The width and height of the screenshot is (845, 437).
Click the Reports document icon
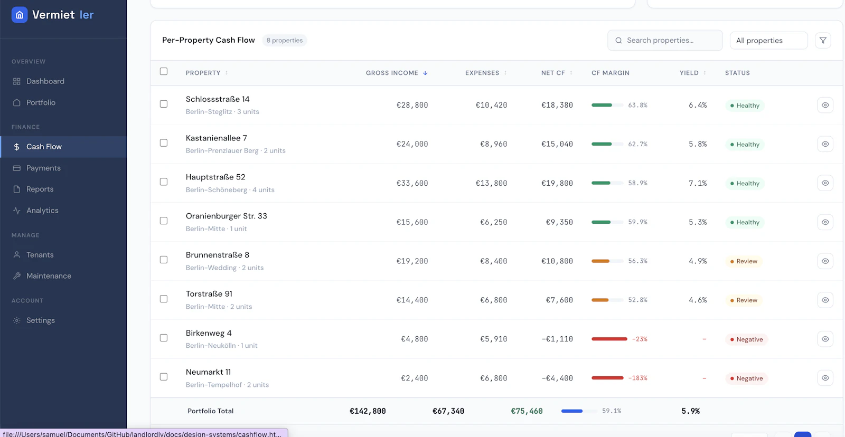pos(17,189)
